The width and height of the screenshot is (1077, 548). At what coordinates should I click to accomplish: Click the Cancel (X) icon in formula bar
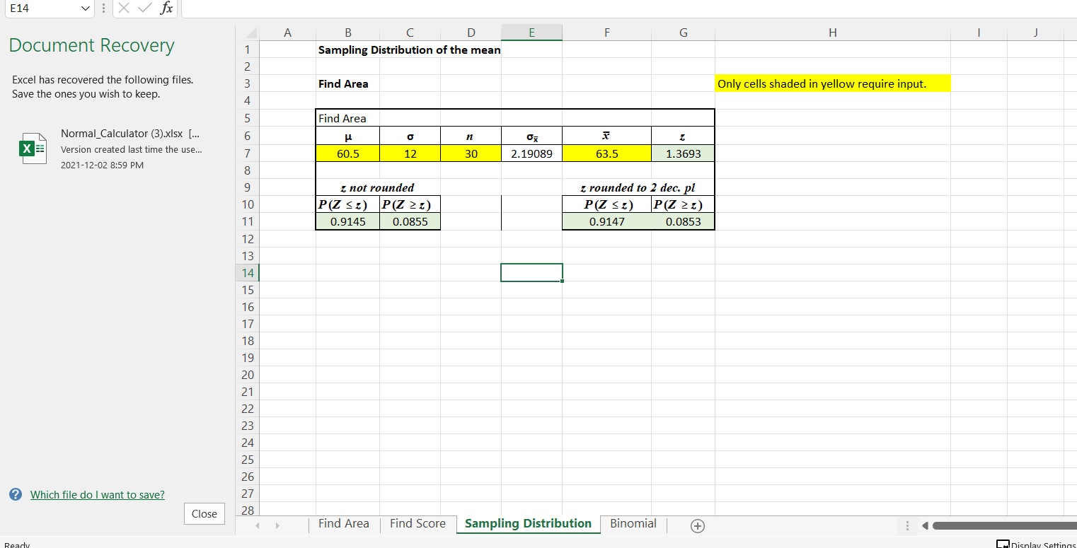coord(125,8)
